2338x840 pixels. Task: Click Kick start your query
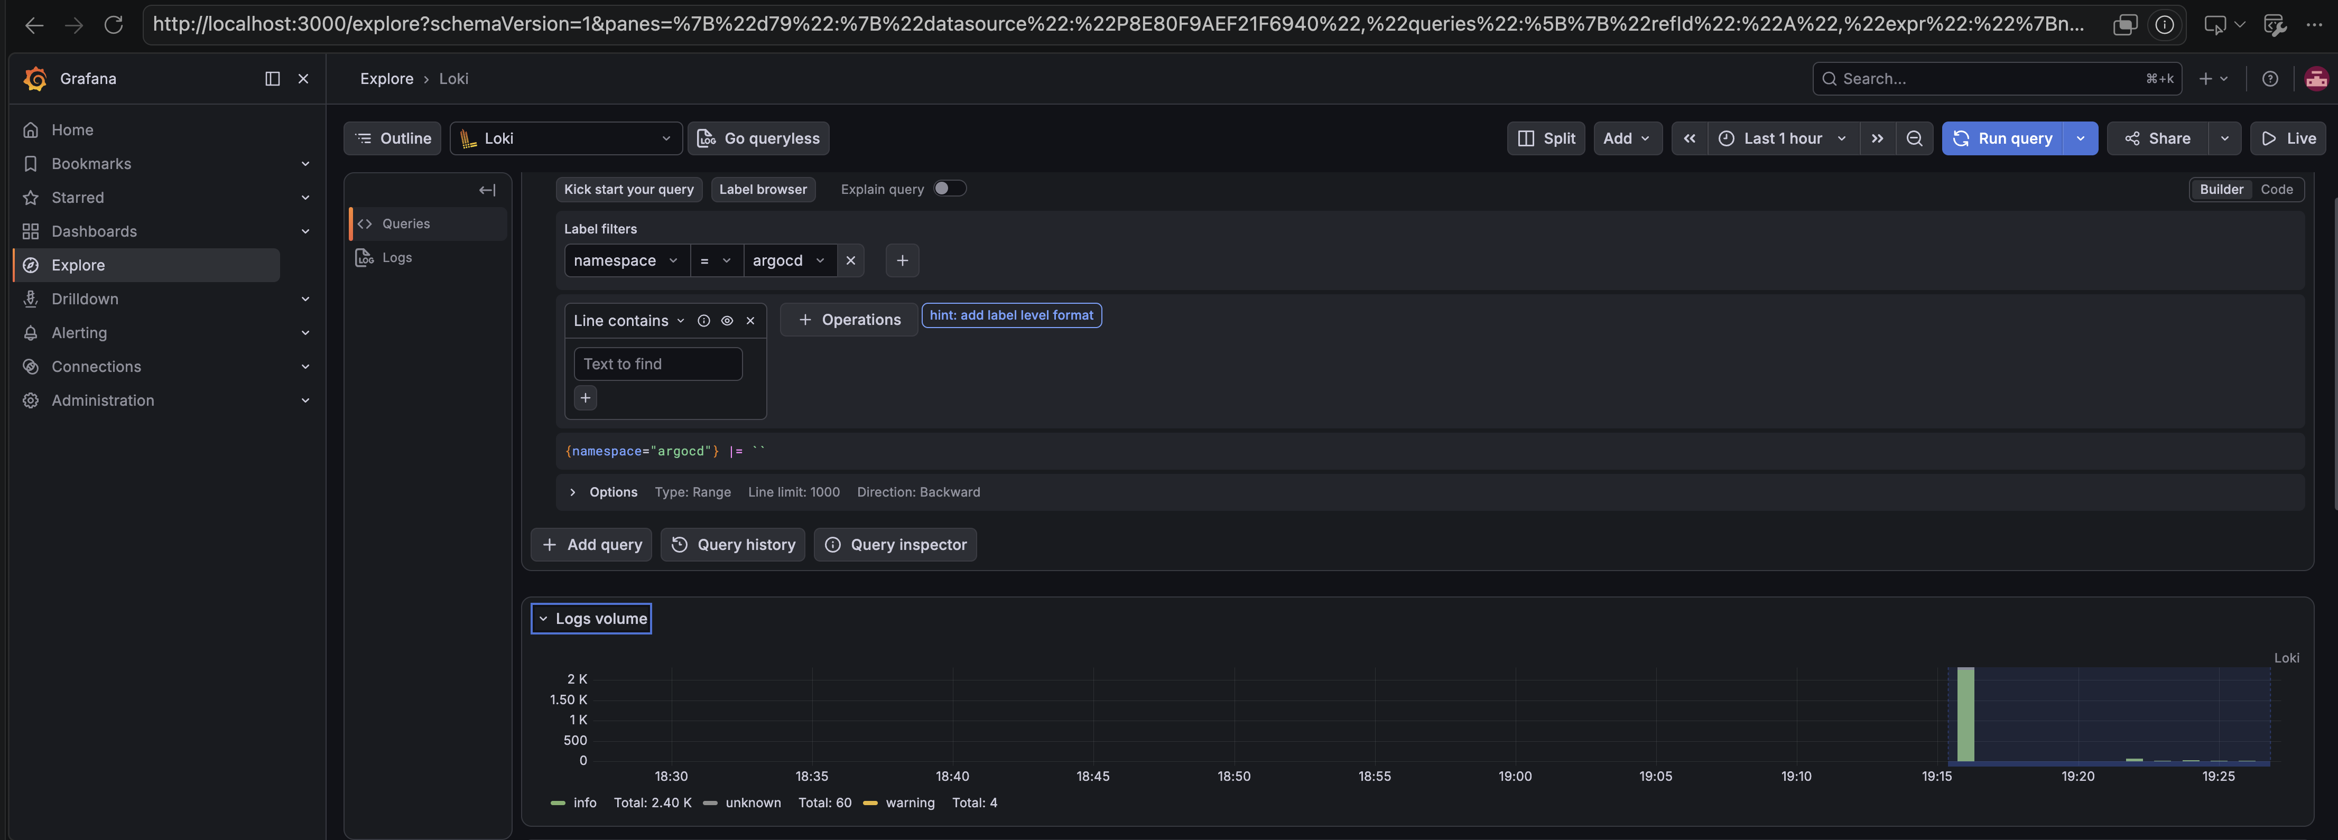628,189
